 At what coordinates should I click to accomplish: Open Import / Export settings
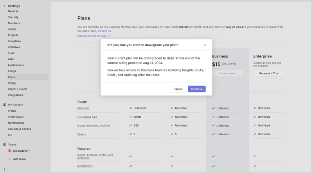click(17, 89)
